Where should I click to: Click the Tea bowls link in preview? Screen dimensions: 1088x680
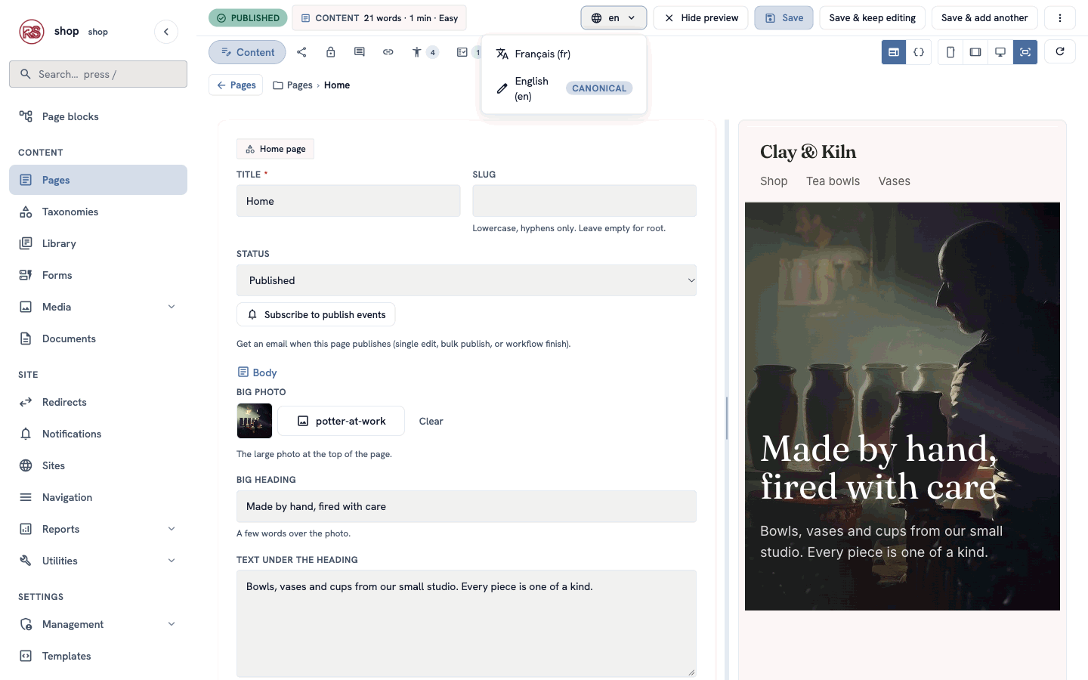point(833,181)
